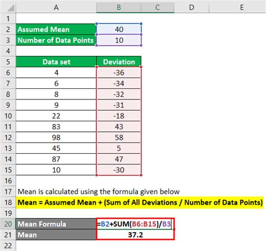Click the Deviation header cell
The image size is (266, 251).
pos(119,61)
